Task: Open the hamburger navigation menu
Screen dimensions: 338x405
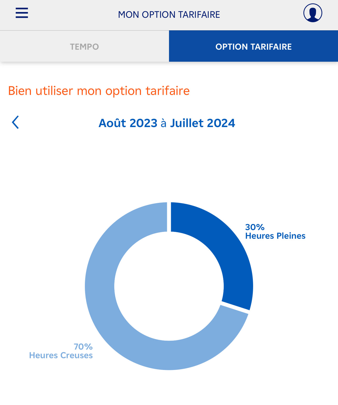Action: click(22, 13)
